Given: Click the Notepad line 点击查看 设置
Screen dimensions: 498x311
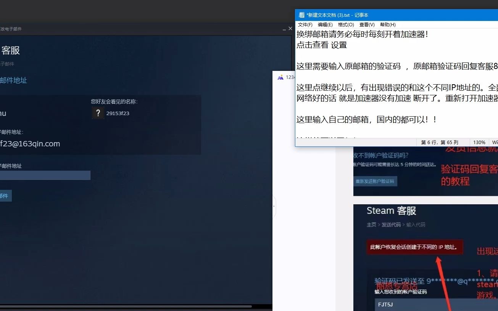Looking at the screenshot, I should pos(322,45).
